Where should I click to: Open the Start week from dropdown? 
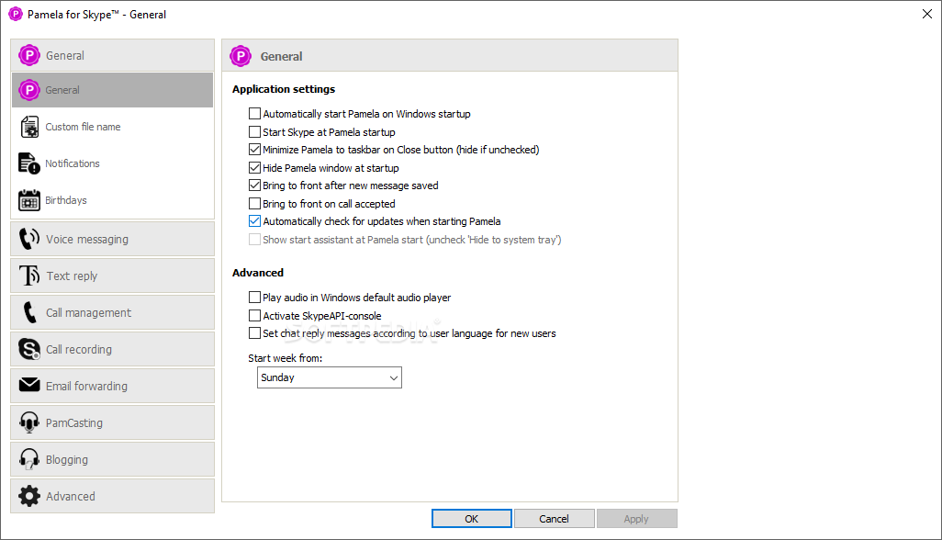click(x=330, y=377)
